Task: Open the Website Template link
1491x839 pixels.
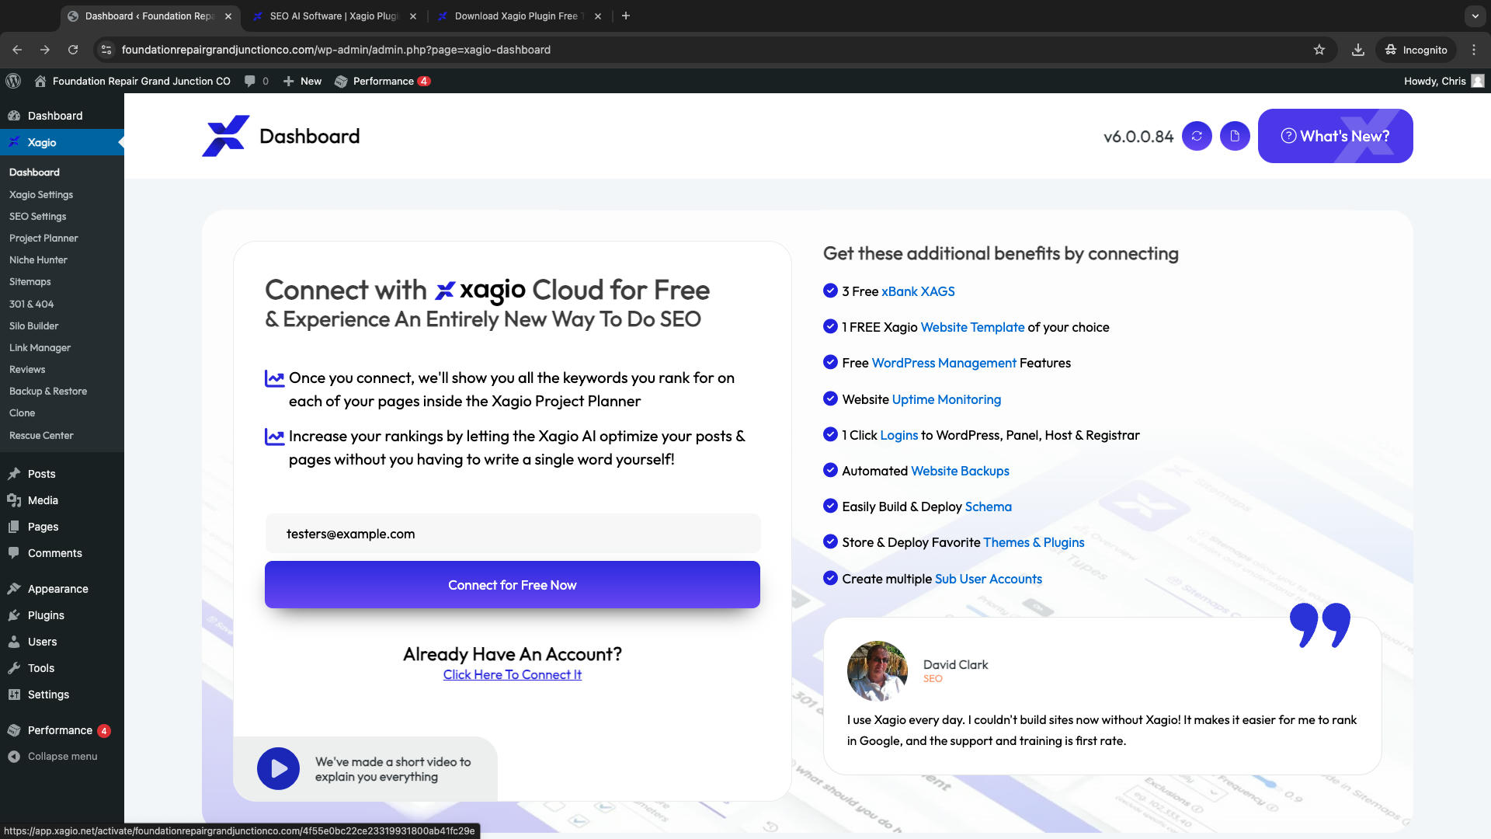Action: pyautogui.click(x=972, y=327)
